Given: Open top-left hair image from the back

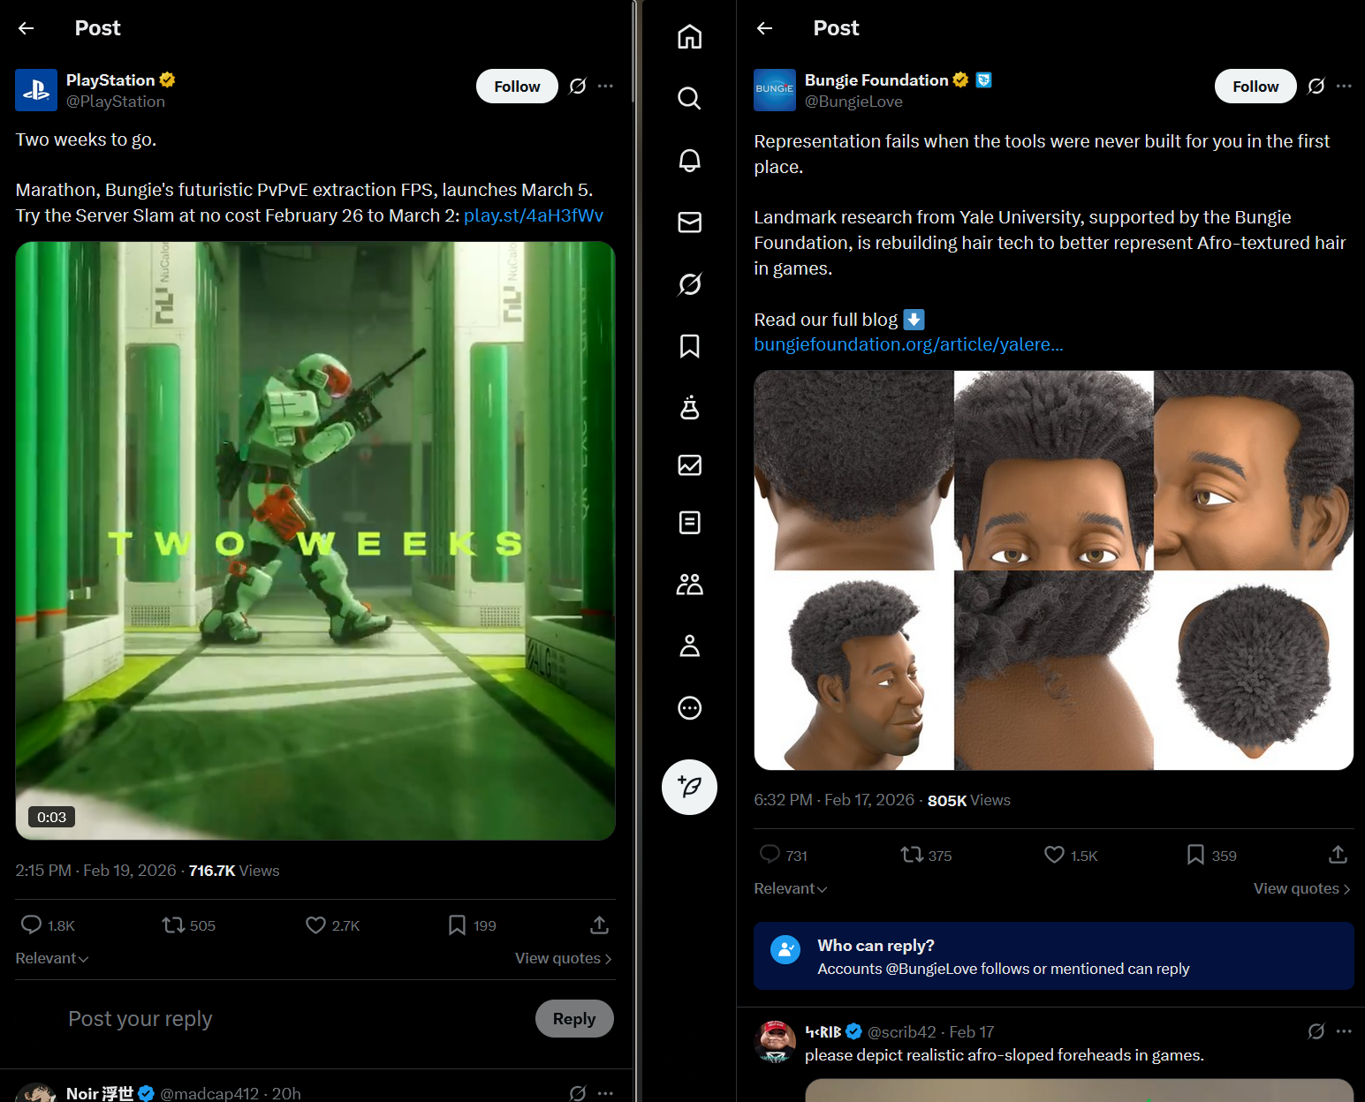Looking at the screenshot, I should [x=853, y=470].
